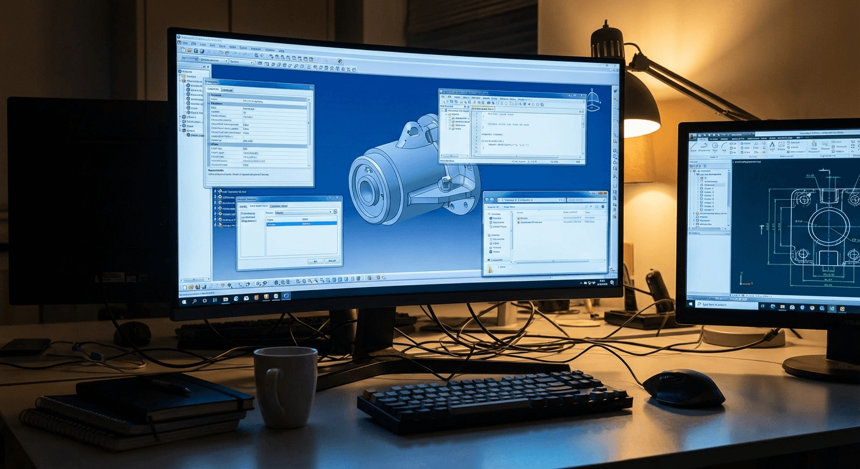Select the Circle tool in the drafting ribbon
This screenshot has width=860, height=469.
[715, 145]
